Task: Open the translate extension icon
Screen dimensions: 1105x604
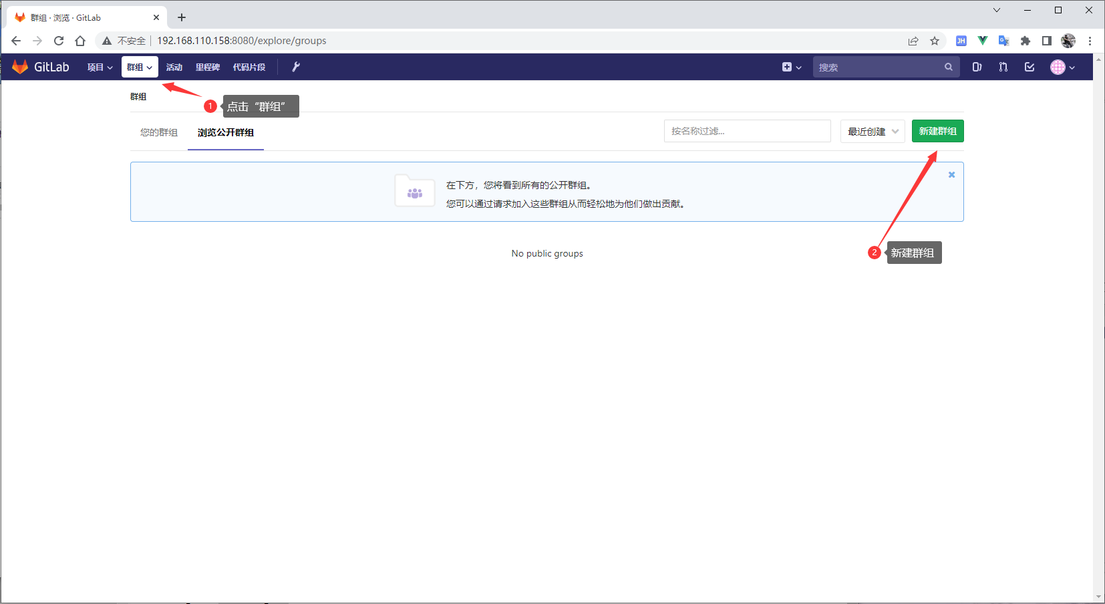Action: tap(1004, 41)
